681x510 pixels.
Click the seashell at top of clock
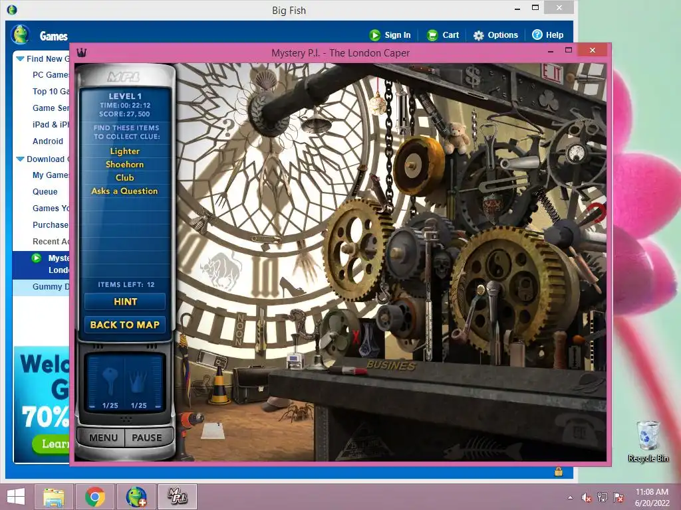point(265,80)
